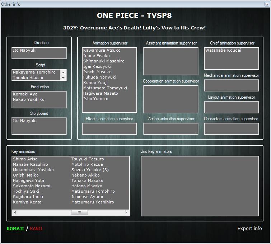
Task: Select Fukuda Noriyuki animation supervisor
Action: pos(100,77)
